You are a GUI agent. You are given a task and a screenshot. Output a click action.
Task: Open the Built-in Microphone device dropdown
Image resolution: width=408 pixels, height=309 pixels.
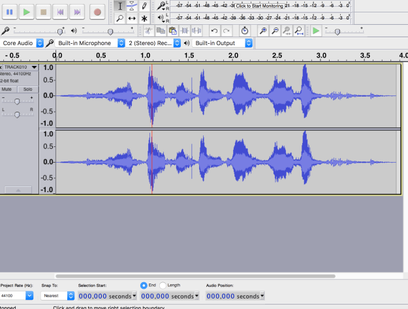[85, 43]
